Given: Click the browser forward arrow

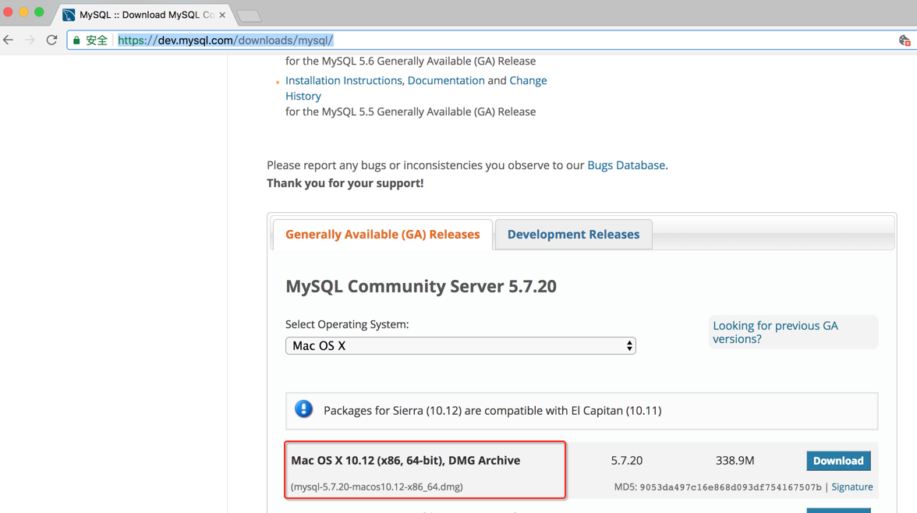Looking at the screenshot, I should click(30, 40).
